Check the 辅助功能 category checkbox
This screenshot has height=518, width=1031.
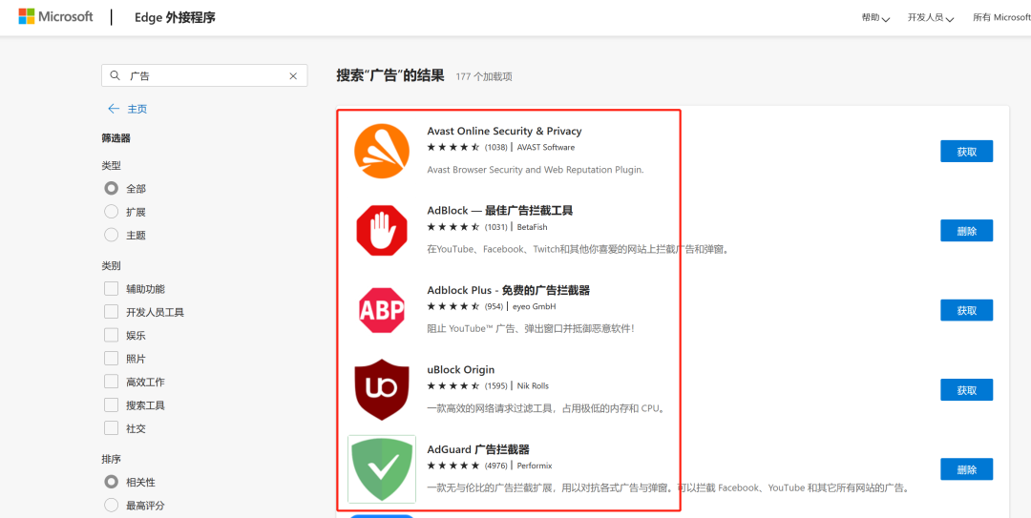pyautogui.click(x=111, y=289)
